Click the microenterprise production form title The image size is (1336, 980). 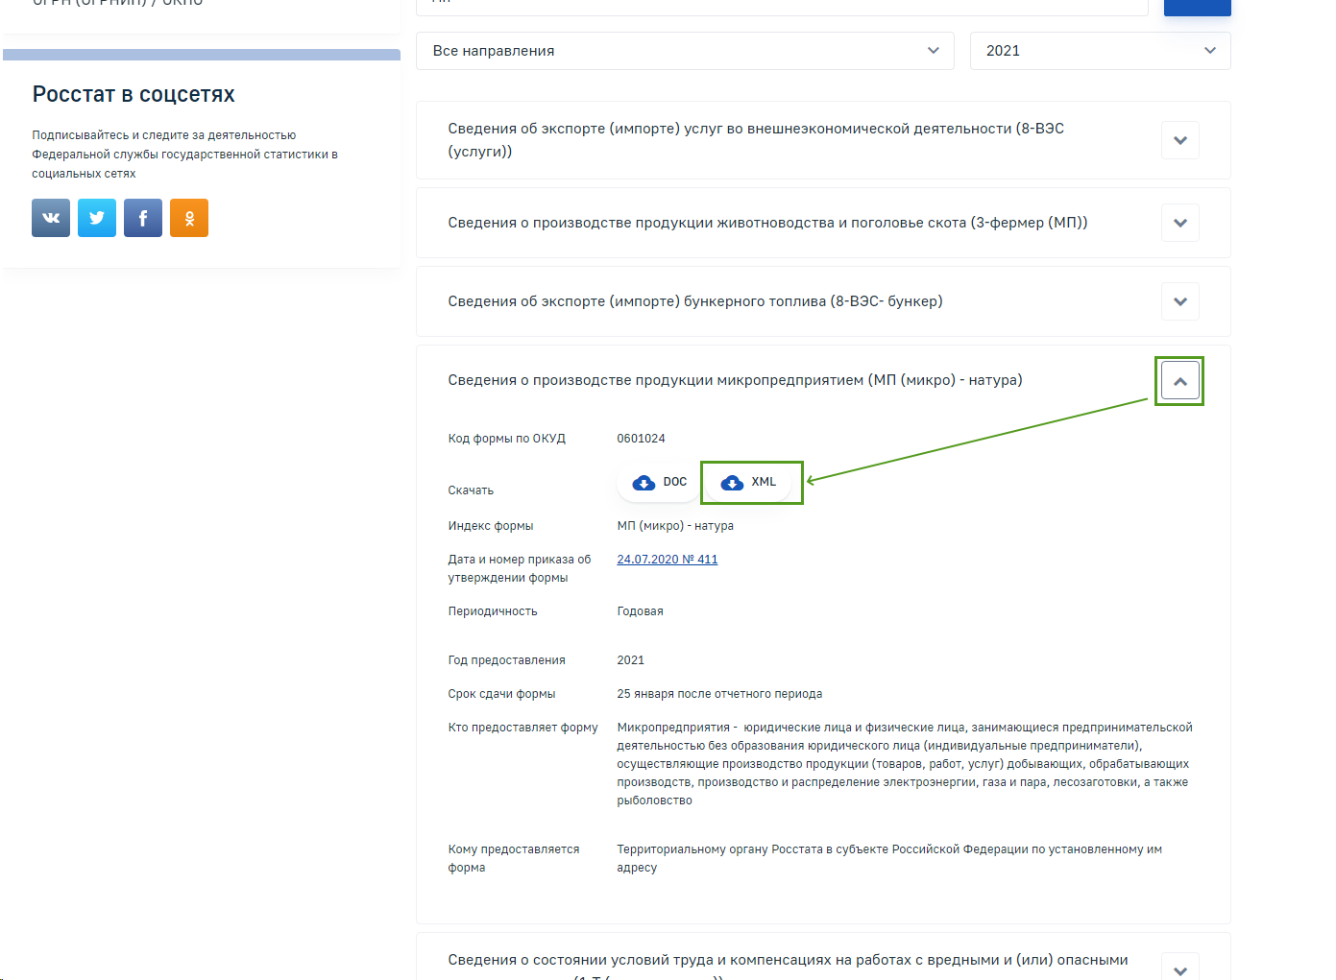(x=735, y=380)
